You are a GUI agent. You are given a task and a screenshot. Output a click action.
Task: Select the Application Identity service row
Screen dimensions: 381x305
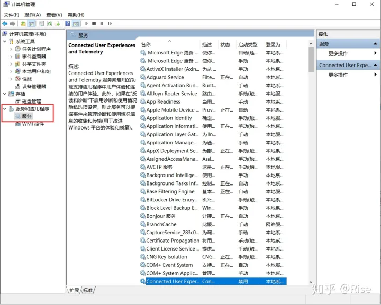[213, 118]
